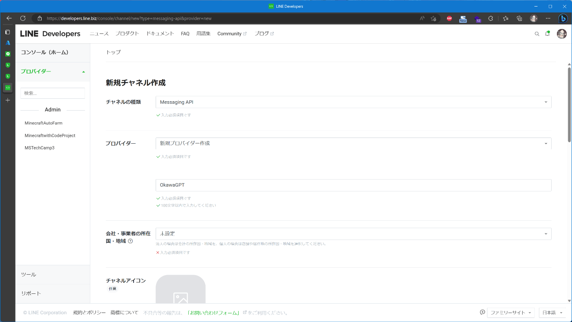
Task: View site info via the lock icon
Action: click(x=40, y=18)
